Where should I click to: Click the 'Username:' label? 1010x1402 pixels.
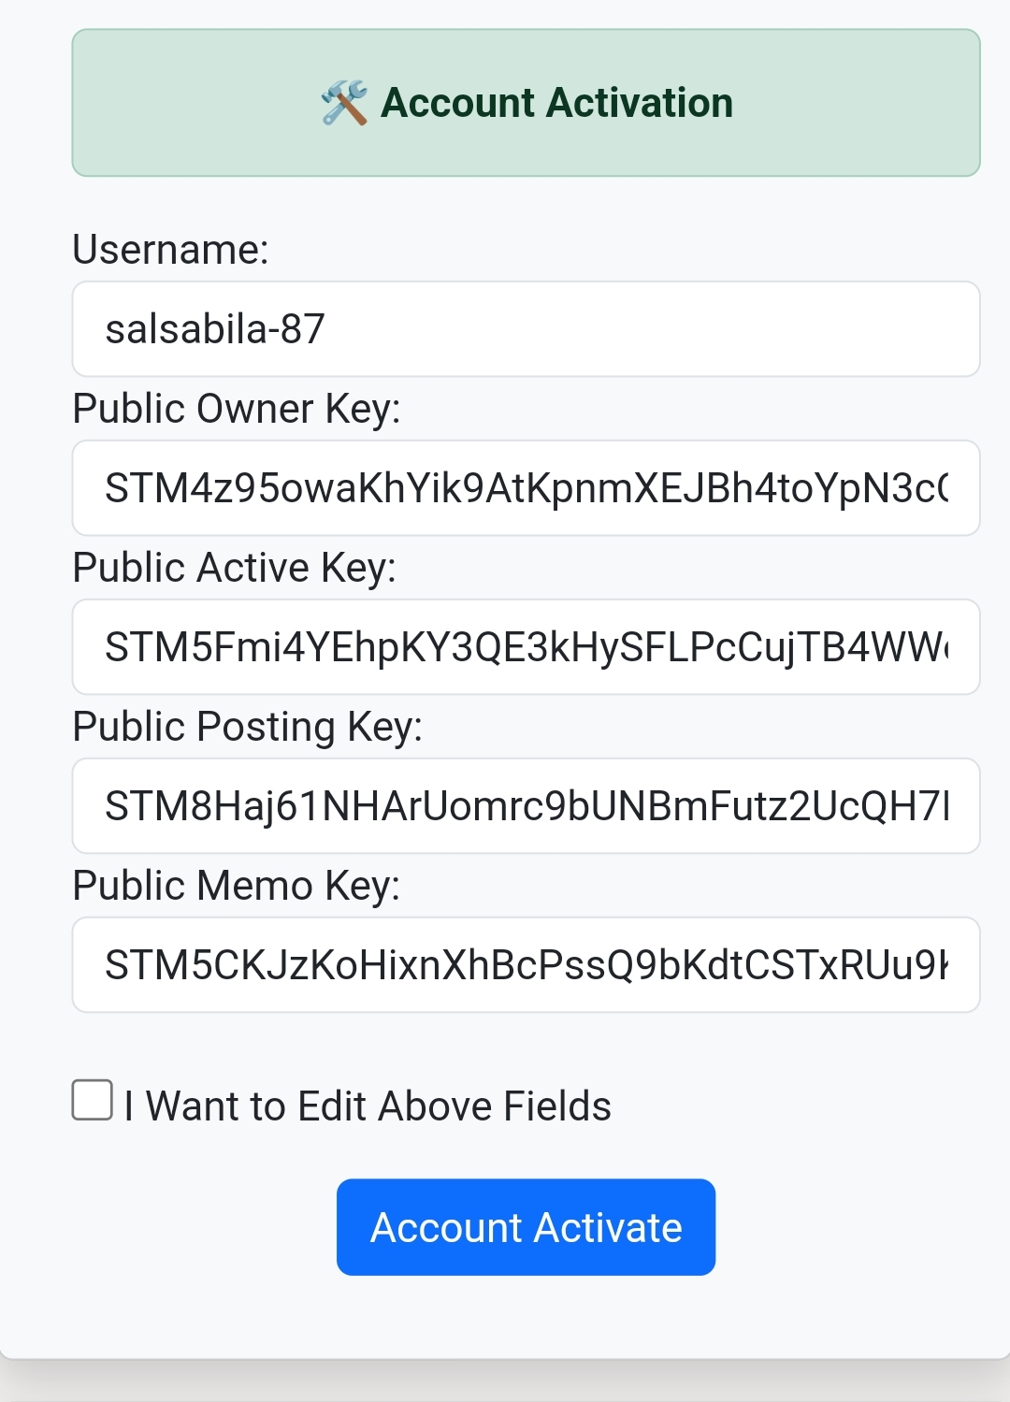(x=170, y=250)
